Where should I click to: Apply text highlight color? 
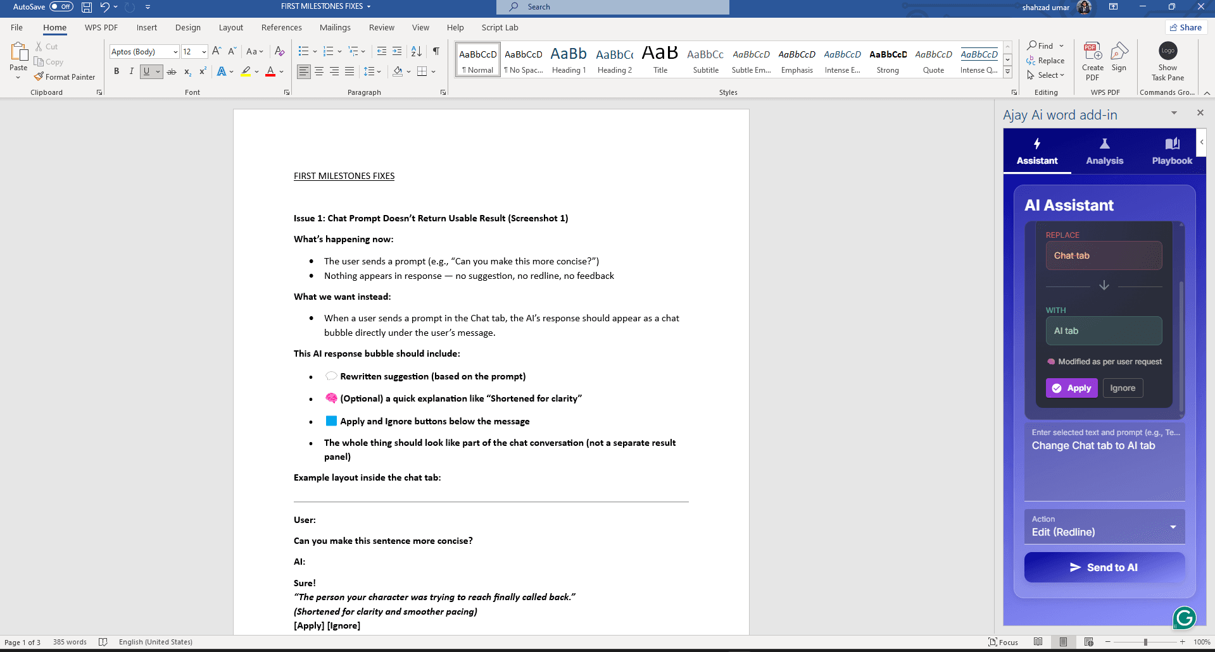[x=246, y=71]
